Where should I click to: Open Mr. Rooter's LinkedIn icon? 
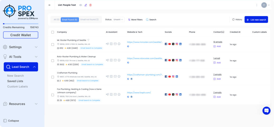(x=180, y=44)
